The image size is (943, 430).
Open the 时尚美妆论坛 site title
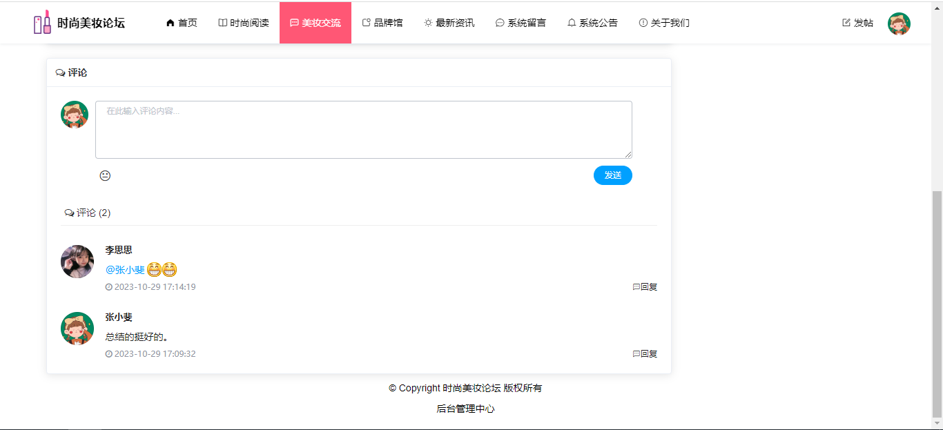tap(91, 23)
